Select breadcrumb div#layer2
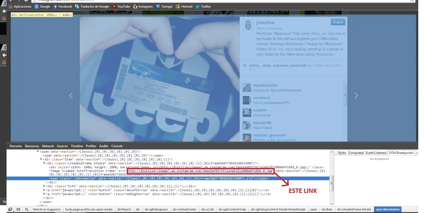The width and height of the screenshot is (424, 213). [x=124, y=209]
